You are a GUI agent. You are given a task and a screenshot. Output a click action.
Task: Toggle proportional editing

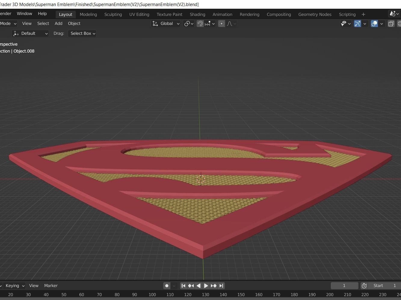point(221,23)
